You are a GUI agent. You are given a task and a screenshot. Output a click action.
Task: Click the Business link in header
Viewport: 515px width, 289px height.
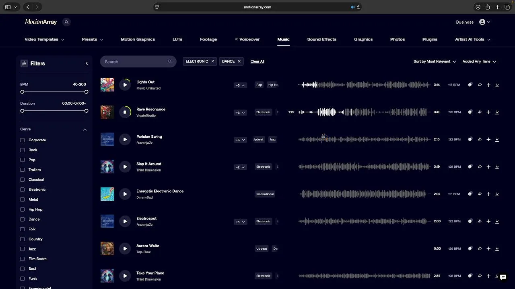coord(465,22)
